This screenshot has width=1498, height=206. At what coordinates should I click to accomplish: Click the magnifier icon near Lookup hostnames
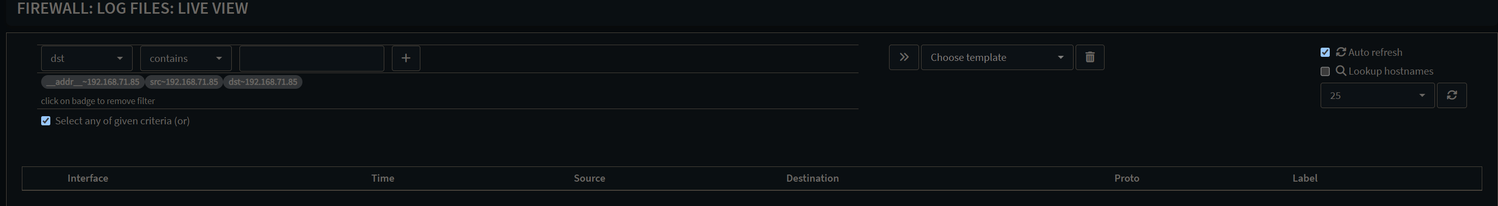tap(1341, 71)
